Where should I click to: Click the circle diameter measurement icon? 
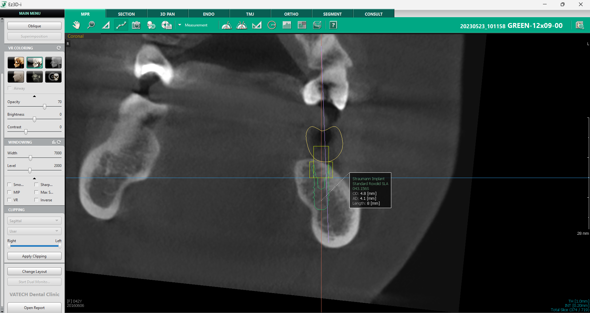click(272, 25)
